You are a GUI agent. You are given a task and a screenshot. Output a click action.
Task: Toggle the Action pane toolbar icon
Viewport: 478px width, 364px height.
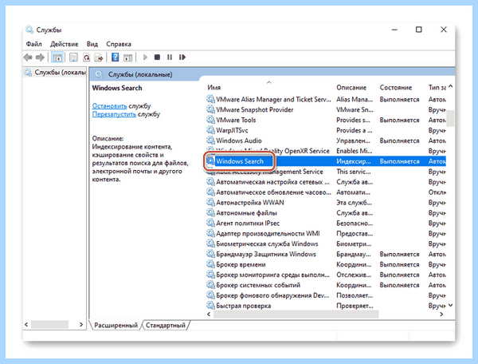(x=127, y=57)
